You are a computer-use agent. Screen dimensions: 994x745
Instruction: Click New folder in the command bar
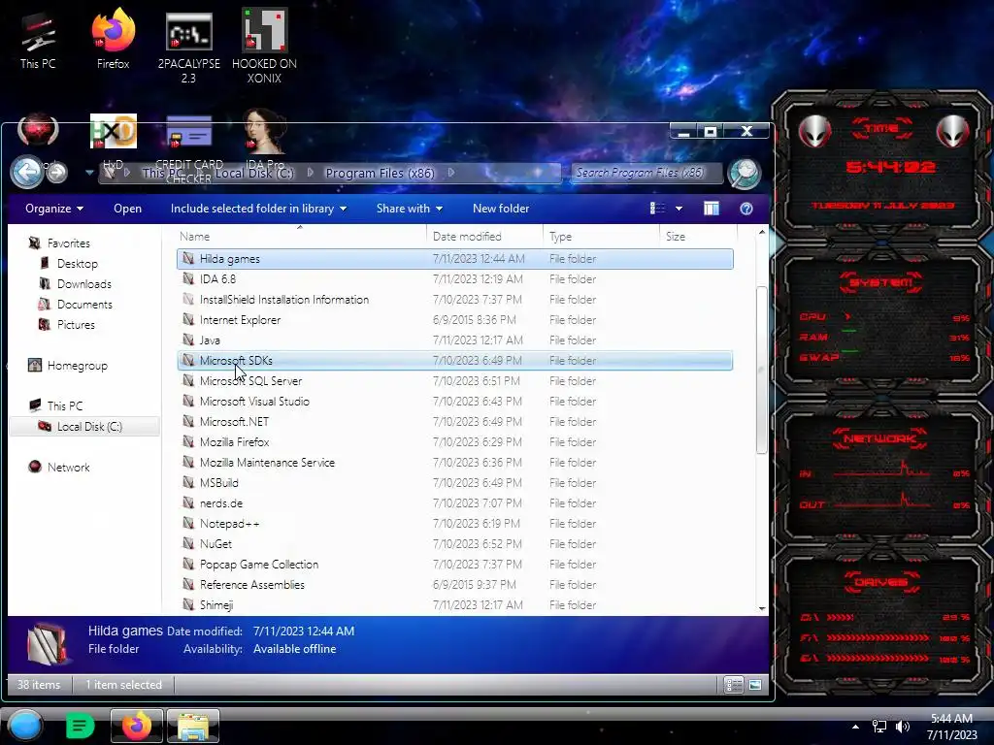[x=501, y=209]
